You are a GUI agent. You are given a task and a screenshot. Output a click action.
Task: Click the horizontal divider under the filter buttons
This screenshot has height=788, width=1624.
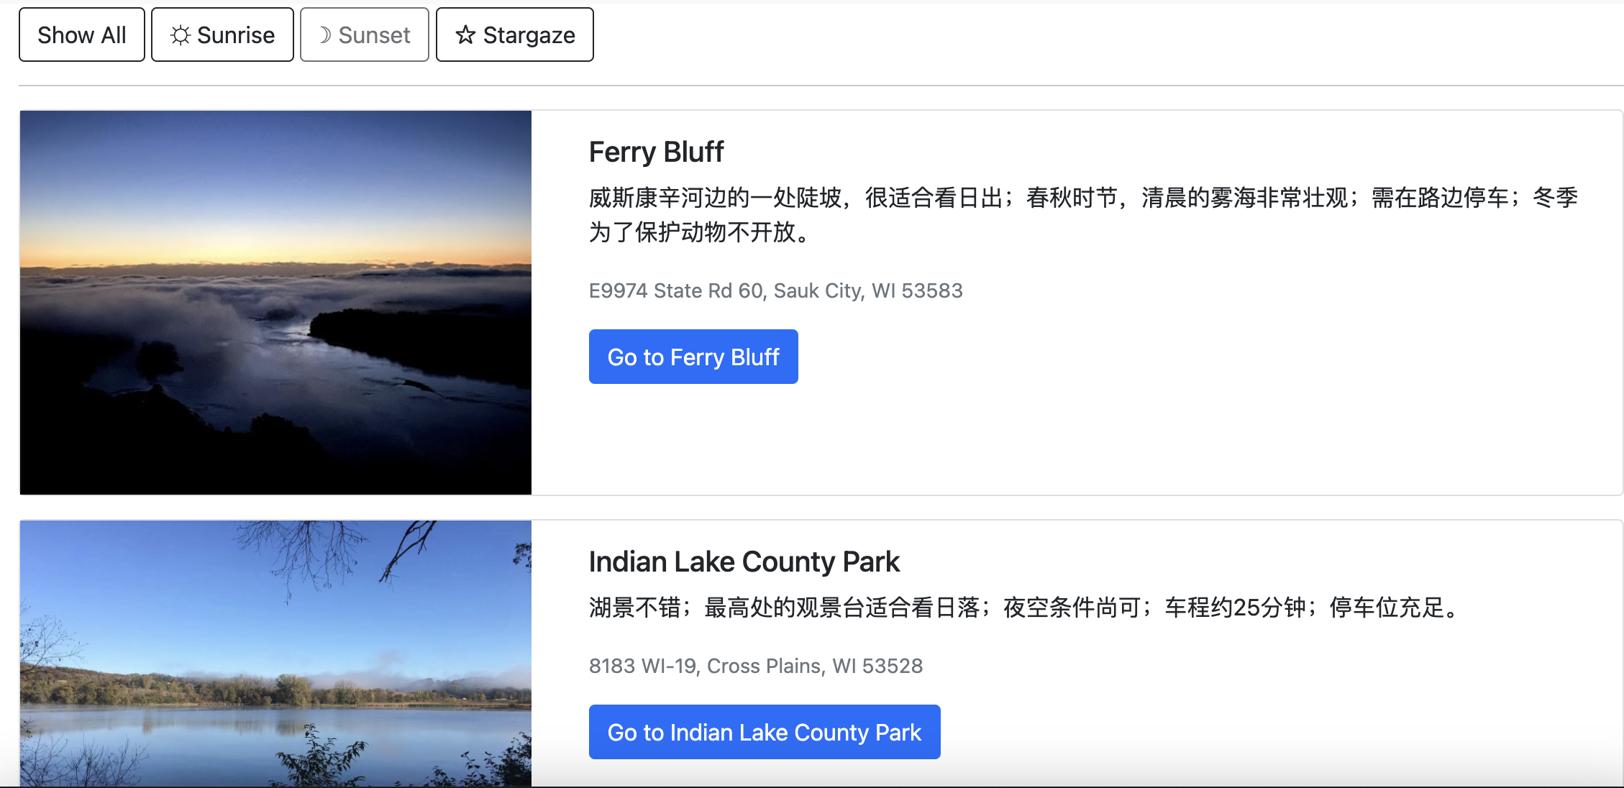click(x=821, y=86)
